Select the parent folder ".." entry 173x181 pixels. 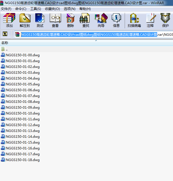coord(6,49)
